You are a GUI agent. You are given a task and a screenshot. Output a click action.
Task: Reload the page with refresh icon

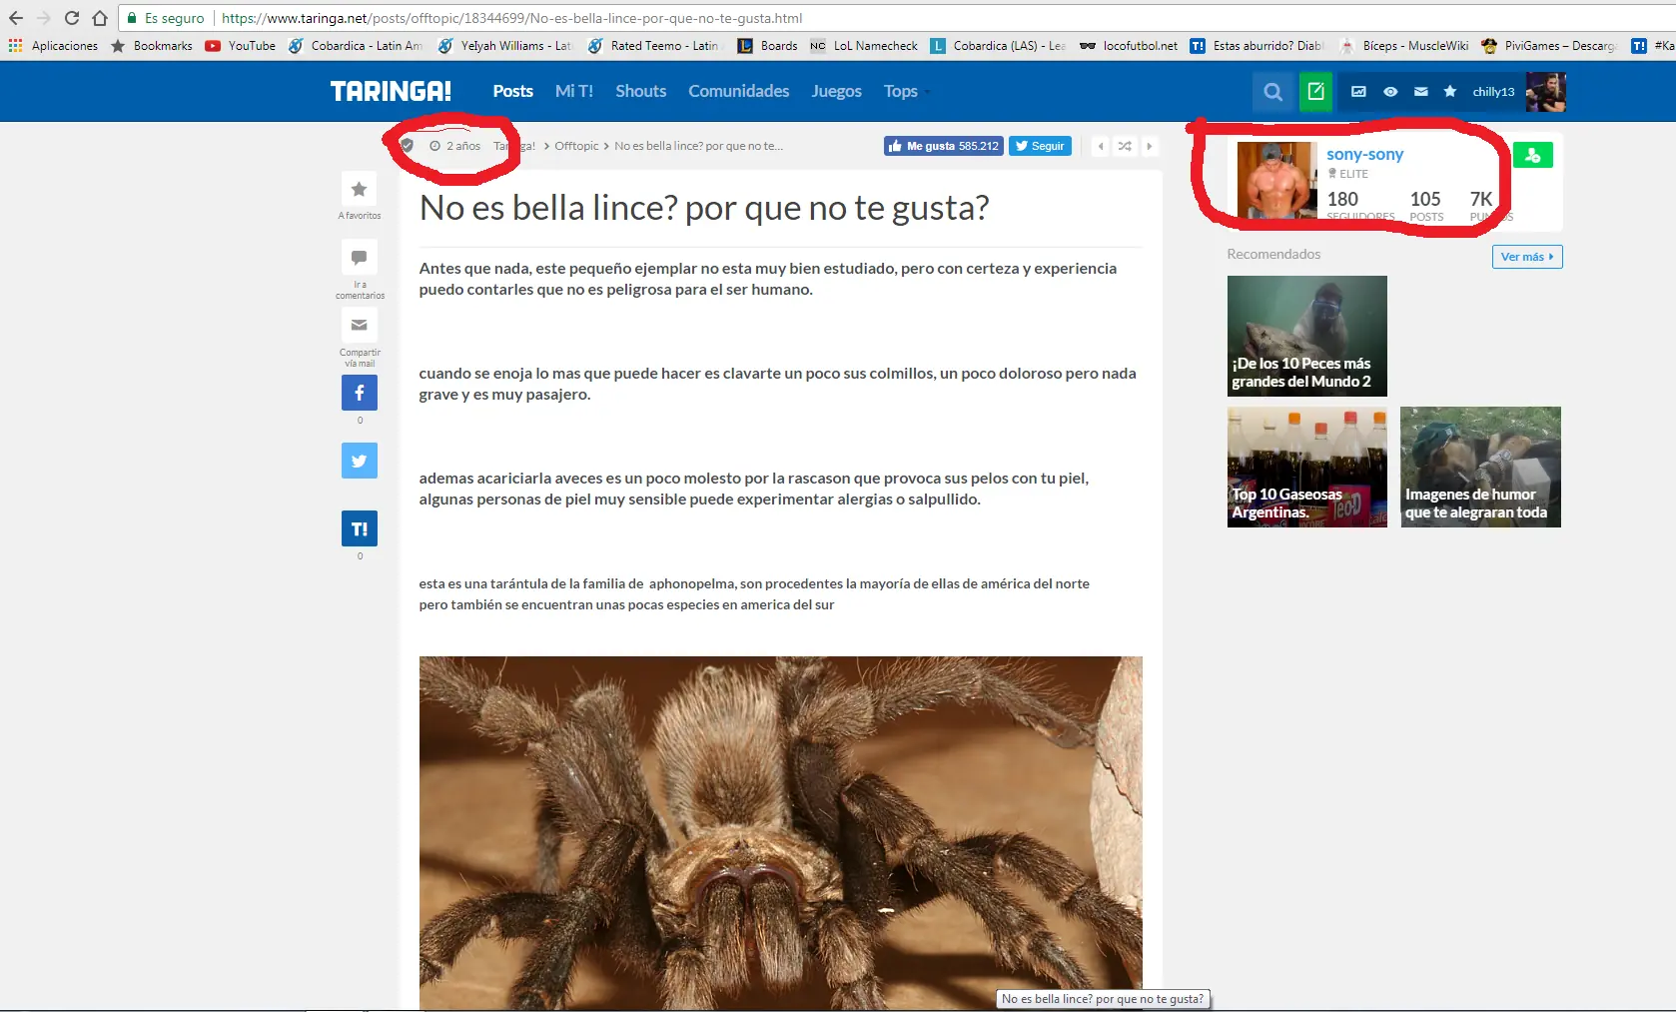(71, 18)
